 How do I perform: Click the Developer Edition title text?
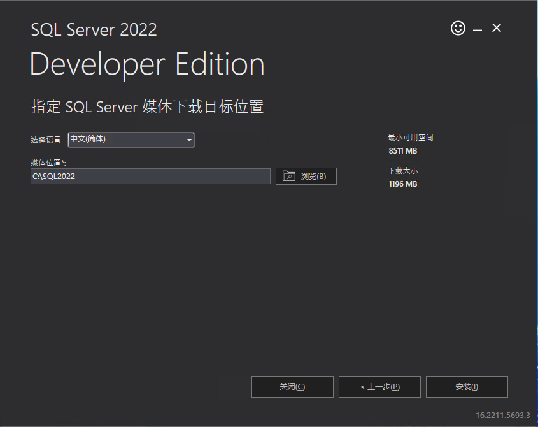coord(147,64)
